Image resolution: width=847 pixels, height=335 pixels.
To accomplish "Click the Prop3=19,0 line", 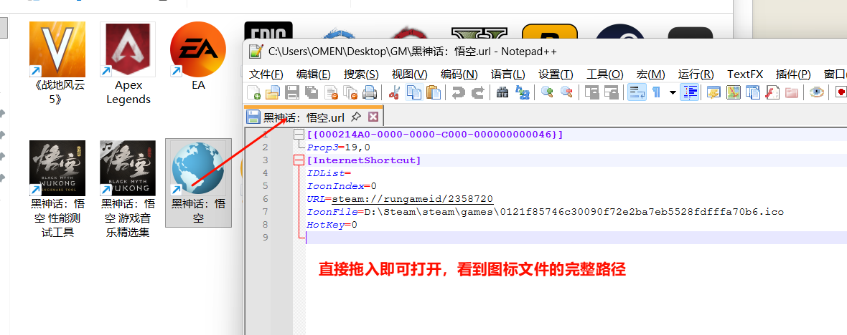I will (339, 147).
